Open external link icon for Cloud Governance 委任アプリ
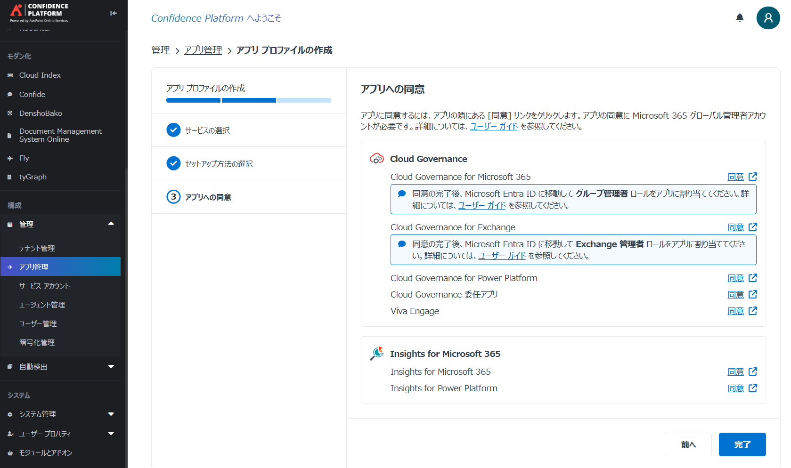This screenshot has width=791, height=468. (753, 294)
